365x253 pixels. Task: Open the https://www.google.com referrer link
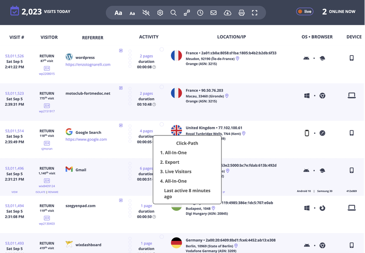[x=86, y=139]
